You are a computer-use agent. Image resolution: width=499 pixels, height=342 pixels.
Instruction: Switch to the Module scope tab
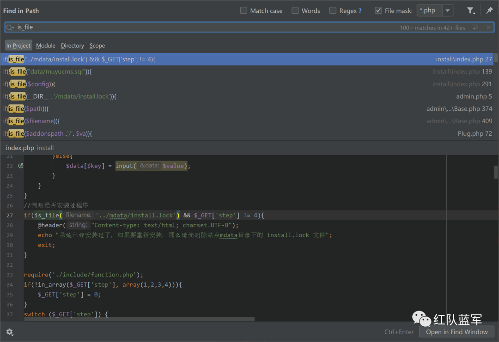pyautogui.click(x=45, y=45)
